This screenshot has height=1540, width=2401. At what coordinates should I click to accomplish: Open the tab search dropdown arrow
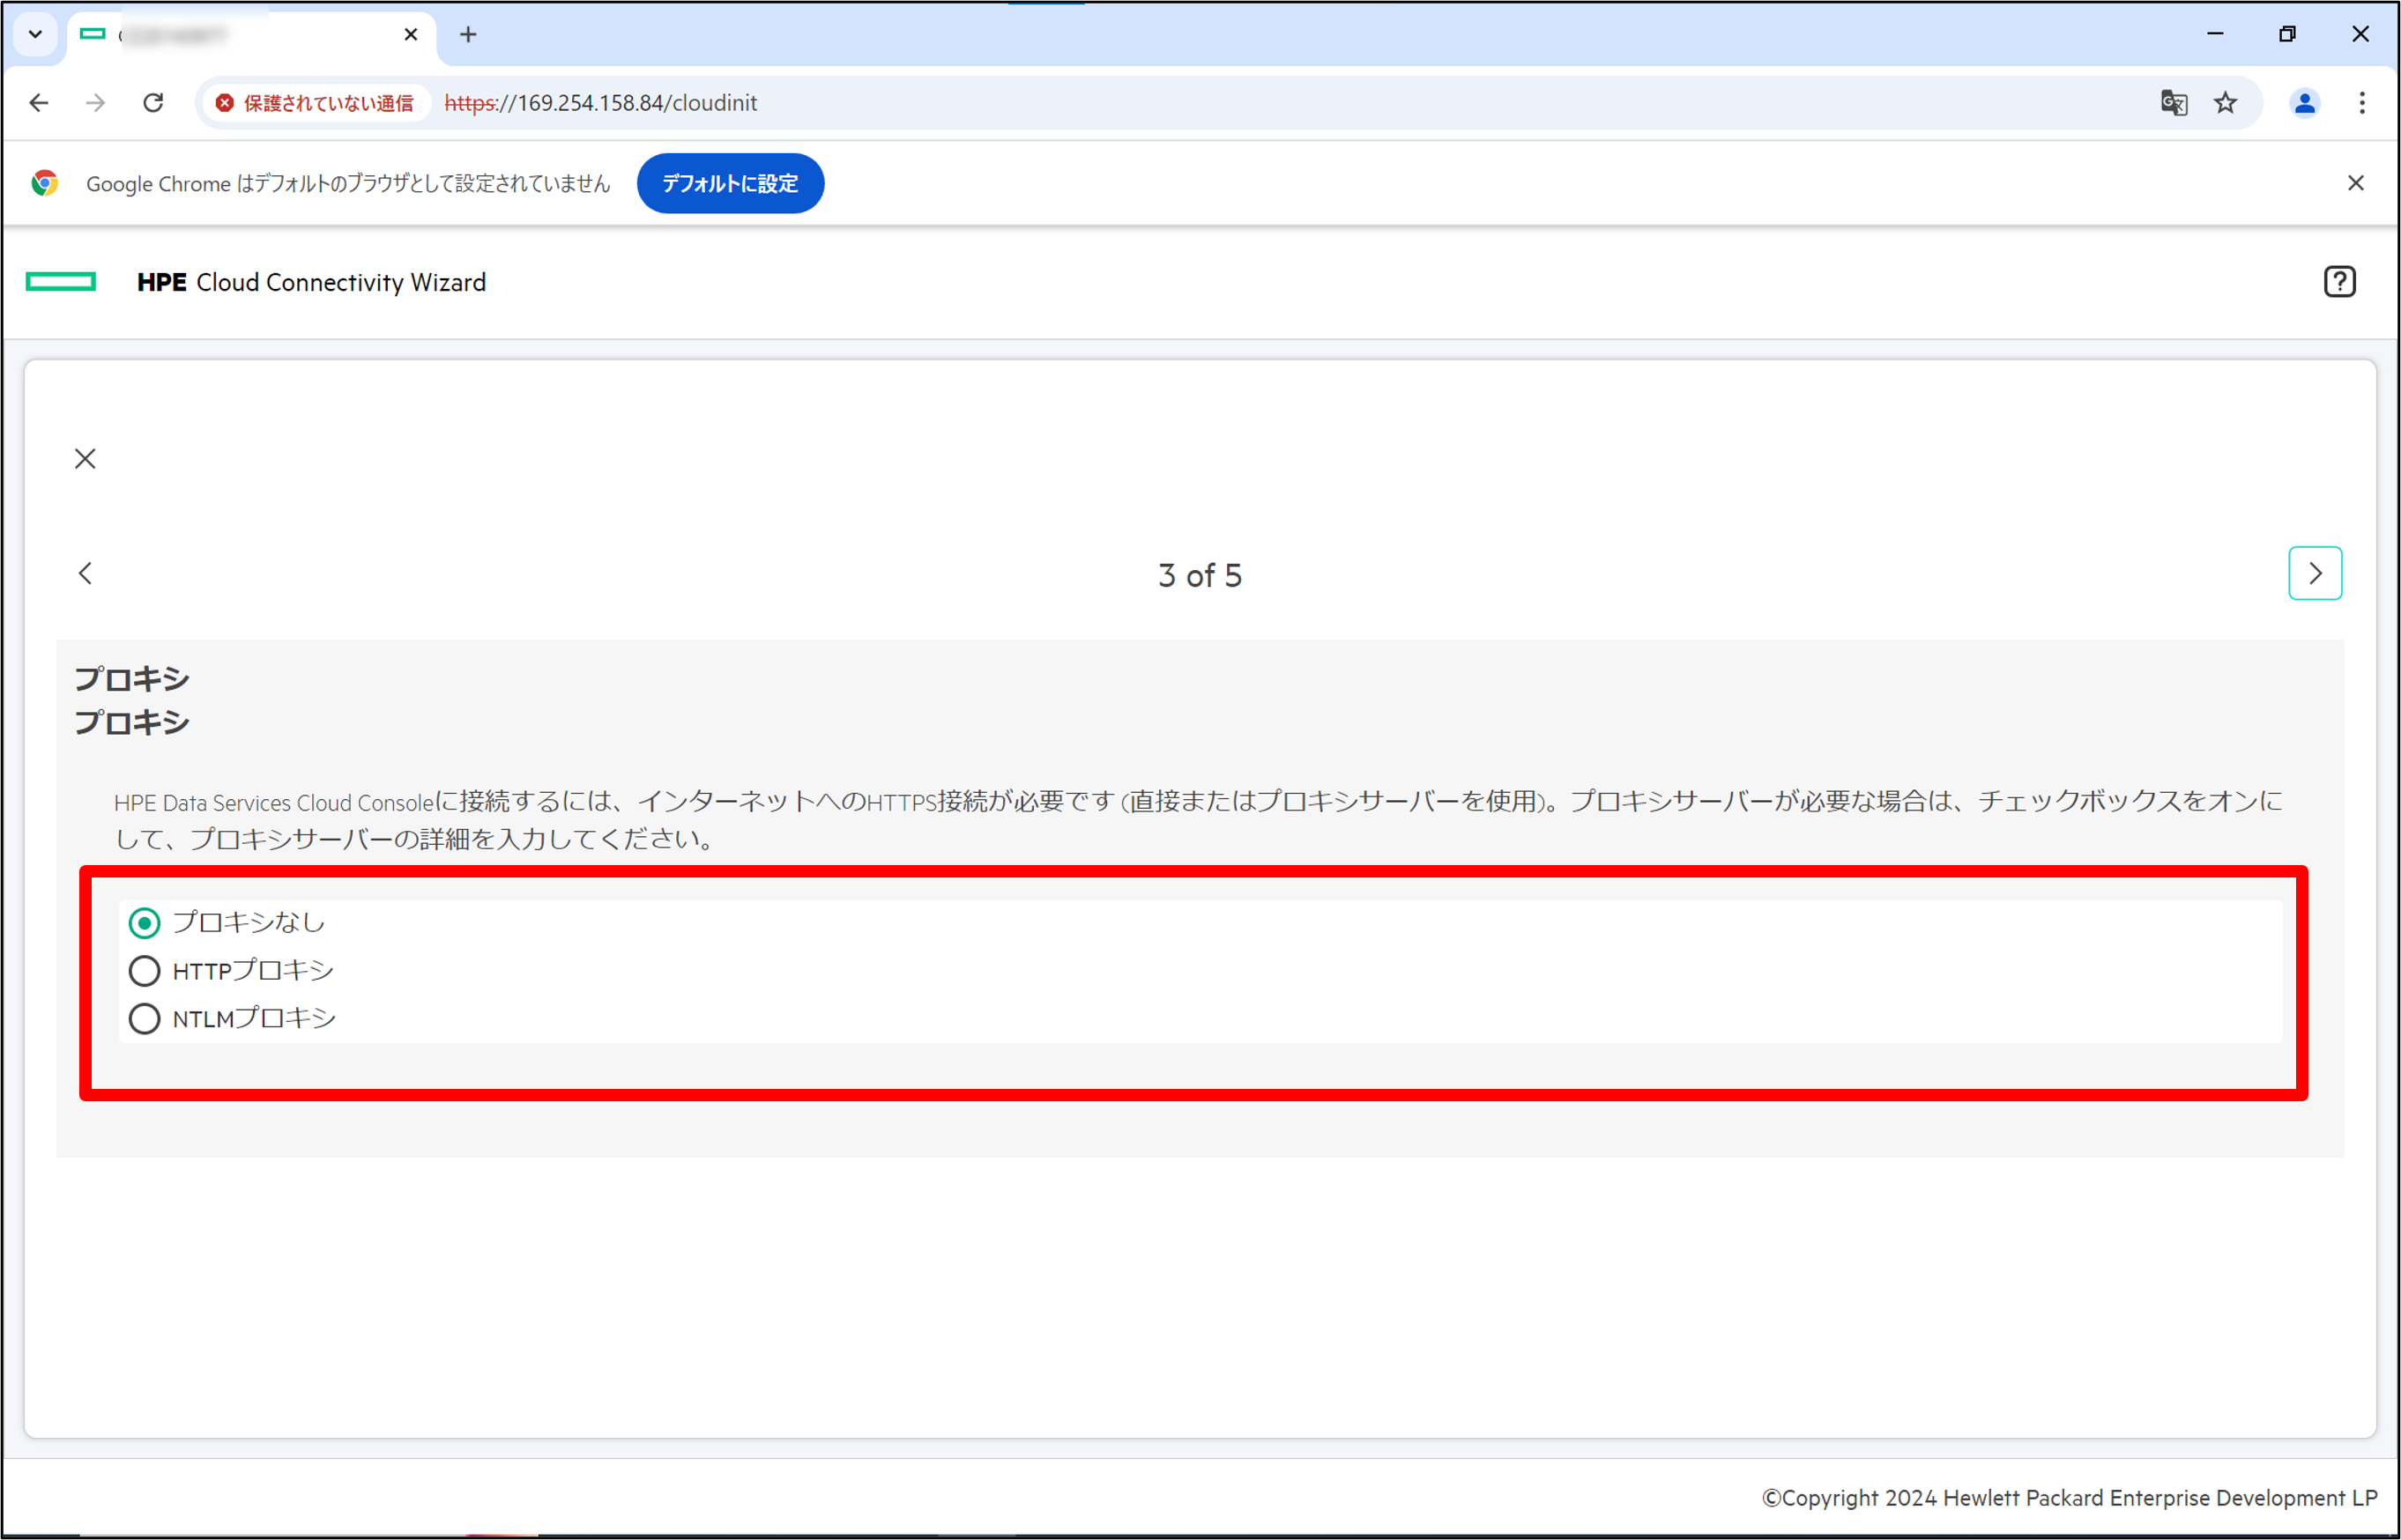tap(36, 34)
